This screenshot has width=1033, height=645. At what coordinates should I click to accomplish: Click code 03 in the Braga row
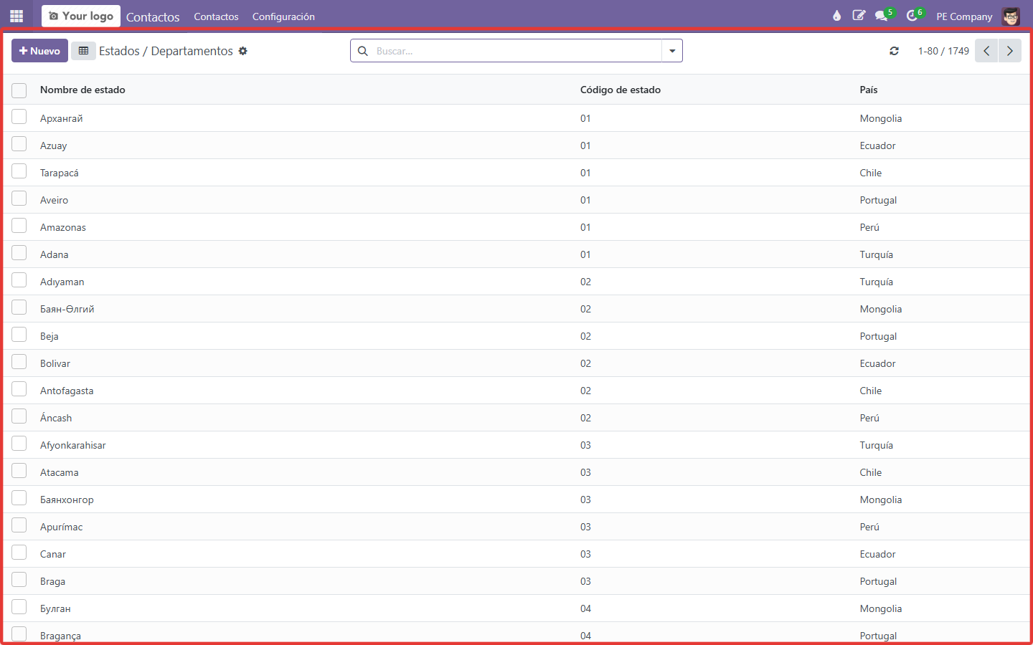click(585, 581)
